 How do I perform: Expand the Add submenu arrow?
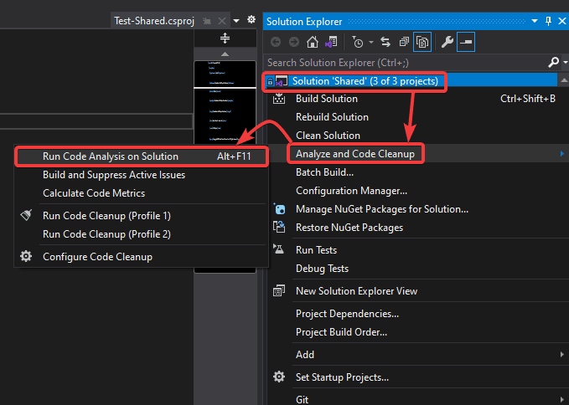562,354
